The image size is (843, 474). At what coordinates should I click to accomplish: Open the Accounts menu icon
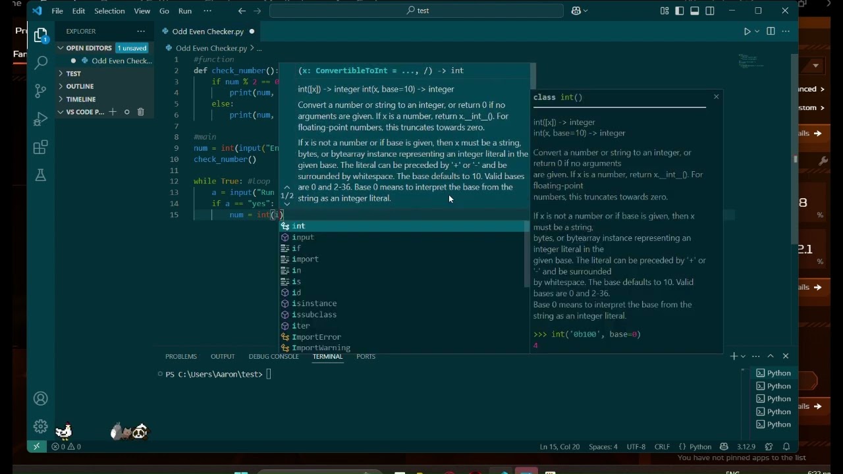(x=41, y=398)
